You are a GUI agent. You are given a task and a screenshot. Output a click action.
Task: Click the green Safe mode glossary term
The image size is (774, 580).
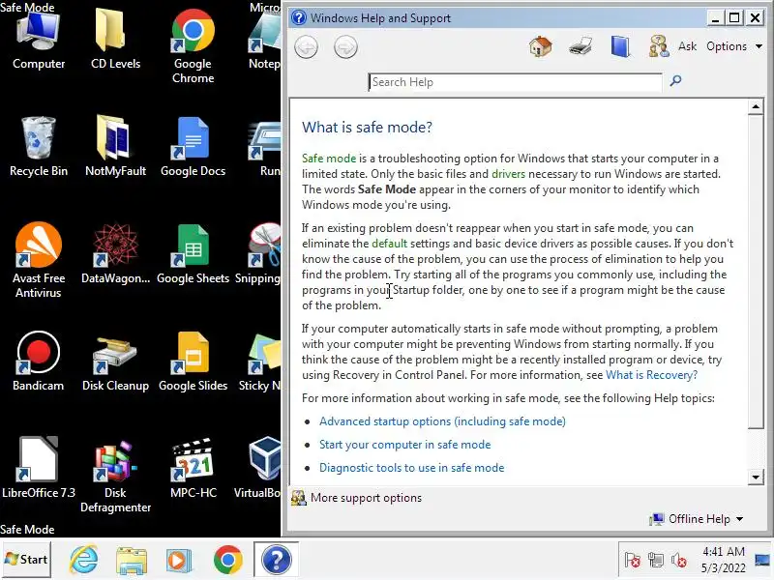[329, 159]
